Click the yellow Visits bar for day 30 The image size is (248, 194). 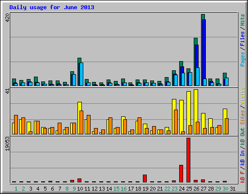point(225,113)
